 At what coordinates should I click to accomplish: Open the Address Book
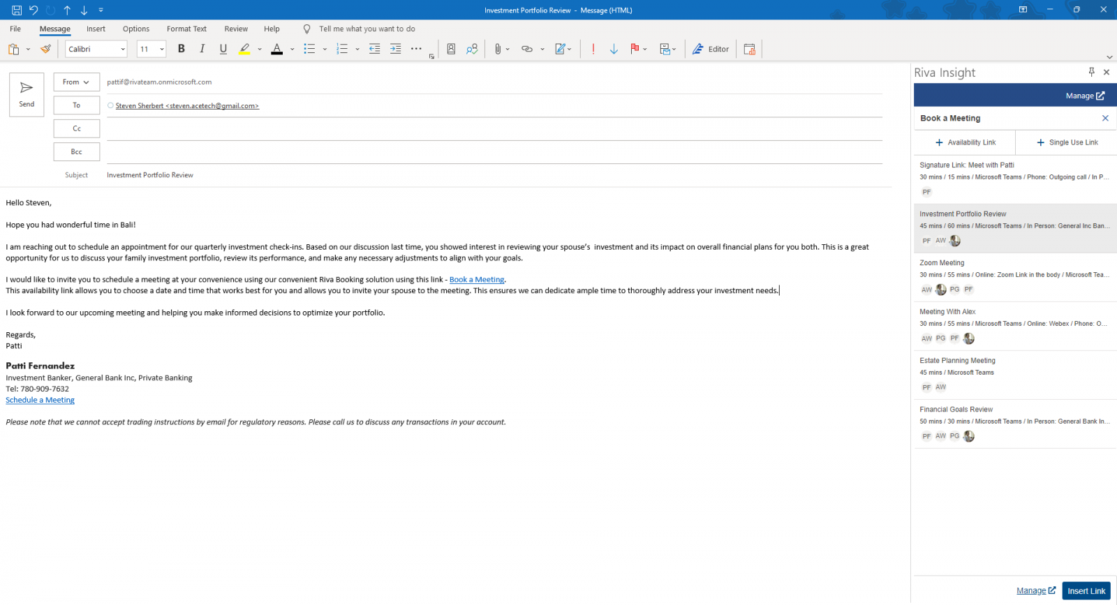[451, 49]
